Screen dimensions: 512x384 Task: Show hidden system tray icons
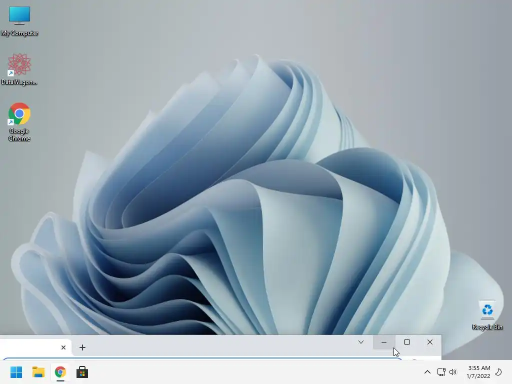pyautogui.click(x=427, y=372)
